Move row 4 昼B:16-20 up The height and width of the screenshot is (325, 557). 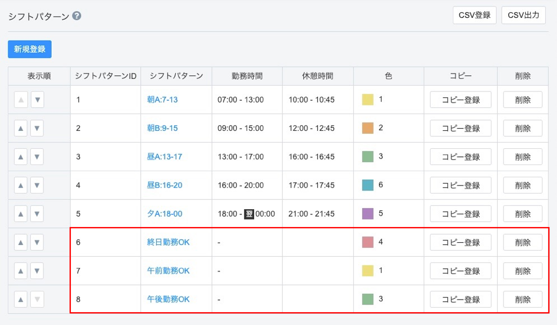coord(21,185)
